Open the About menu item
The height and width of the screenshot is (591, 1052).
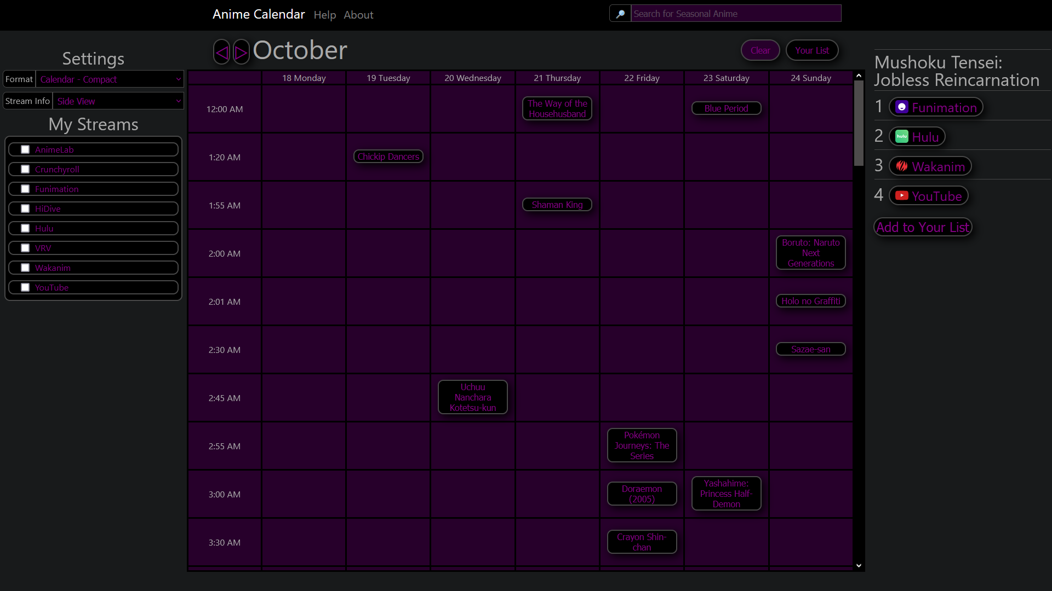click(358, 15)
